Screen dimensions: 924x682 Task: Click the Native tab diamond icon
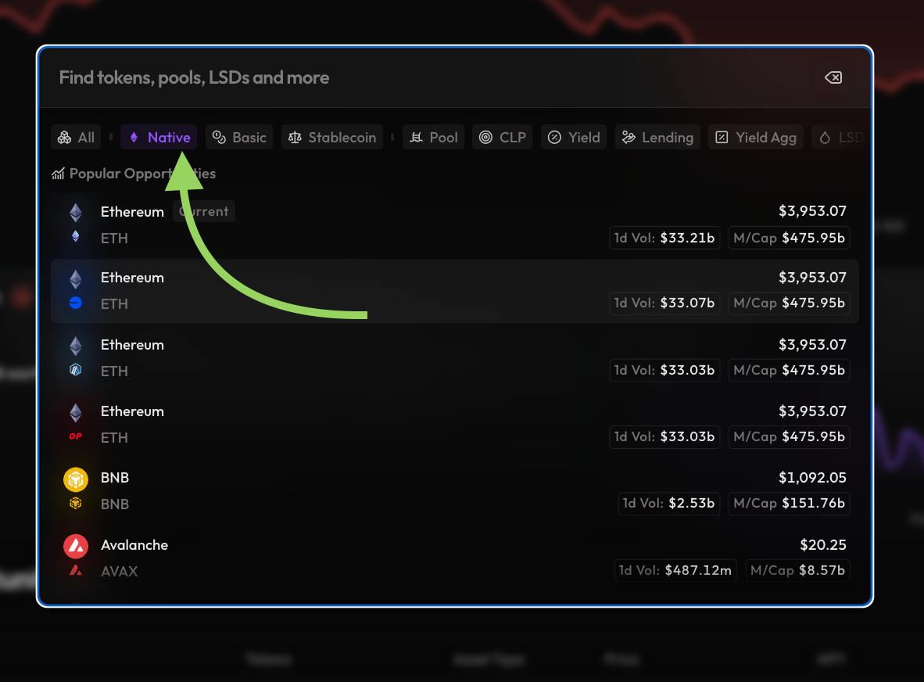tap(134, 138)
